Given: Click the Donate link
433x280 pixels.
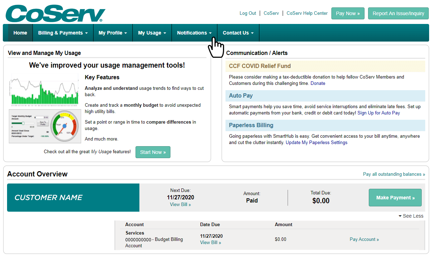Looking at the screenshot, I should (318, 83).
